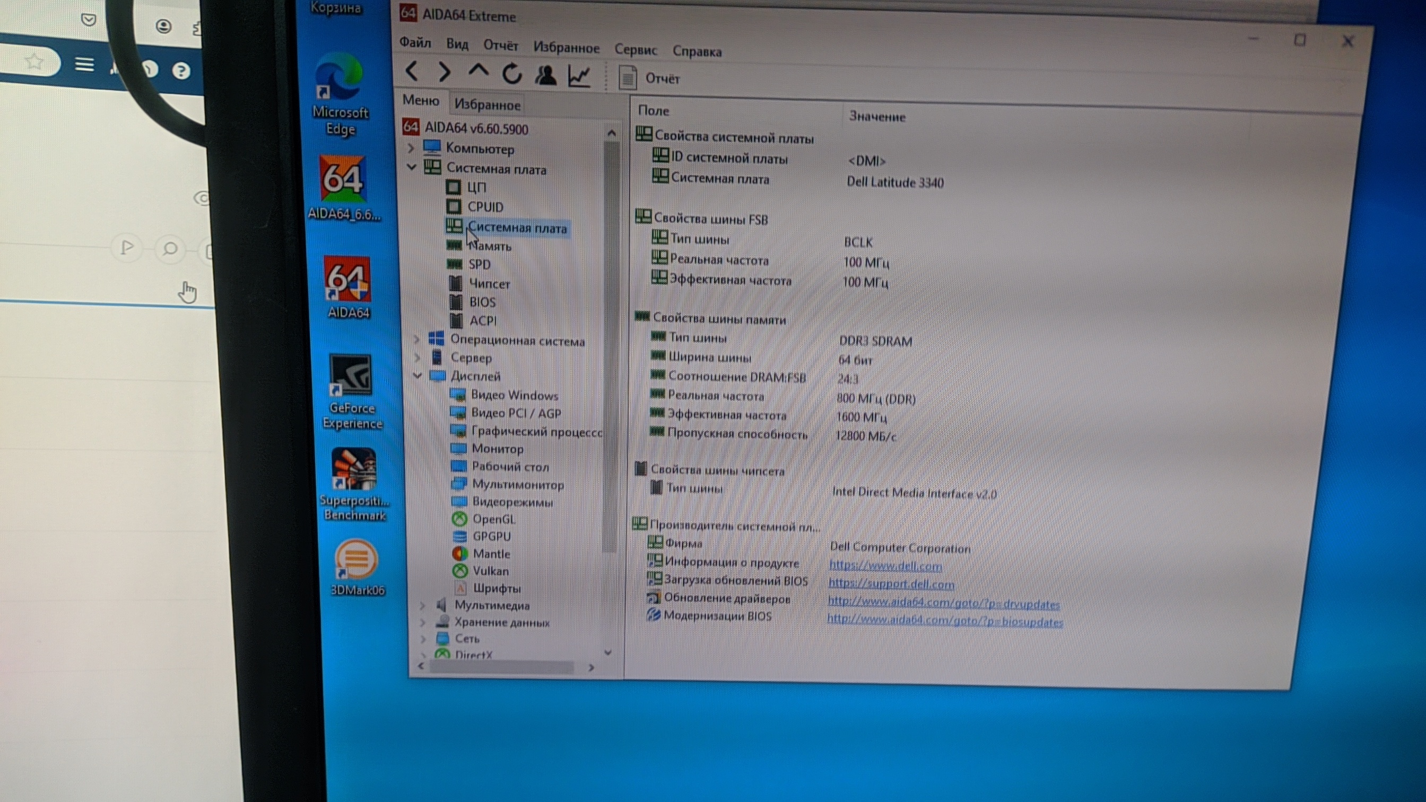1426x802 pixels.
Task: Expand the Компьютер tree node
Action: coord(411,148)
